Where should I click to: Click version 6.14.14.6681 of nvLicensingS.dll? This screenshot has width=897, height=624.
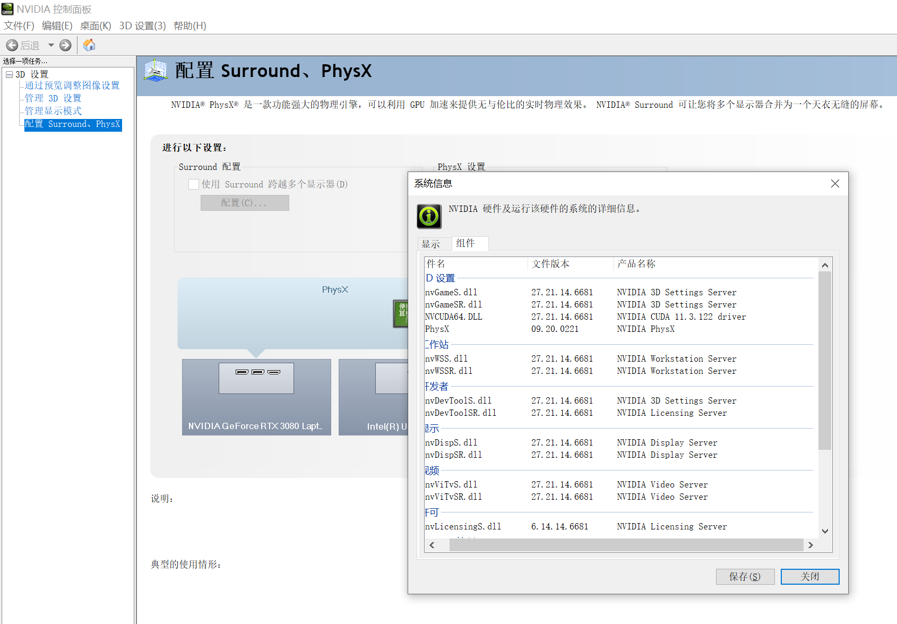[x=560, y=527]
